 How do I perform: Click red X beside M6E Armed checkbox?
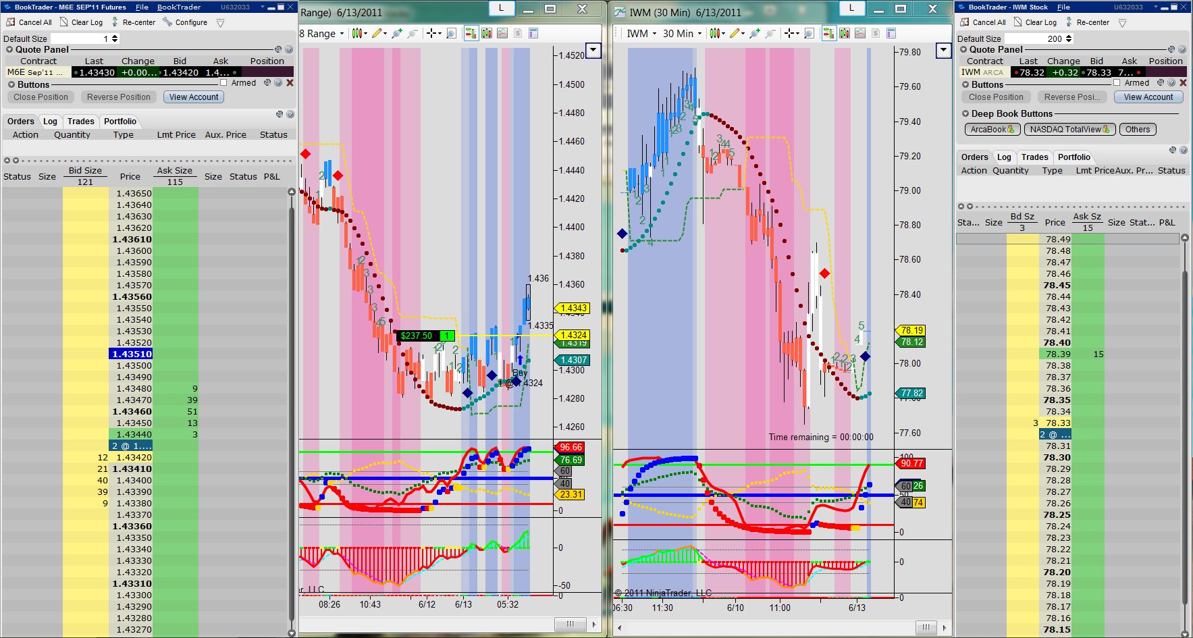tap(290, 82)
